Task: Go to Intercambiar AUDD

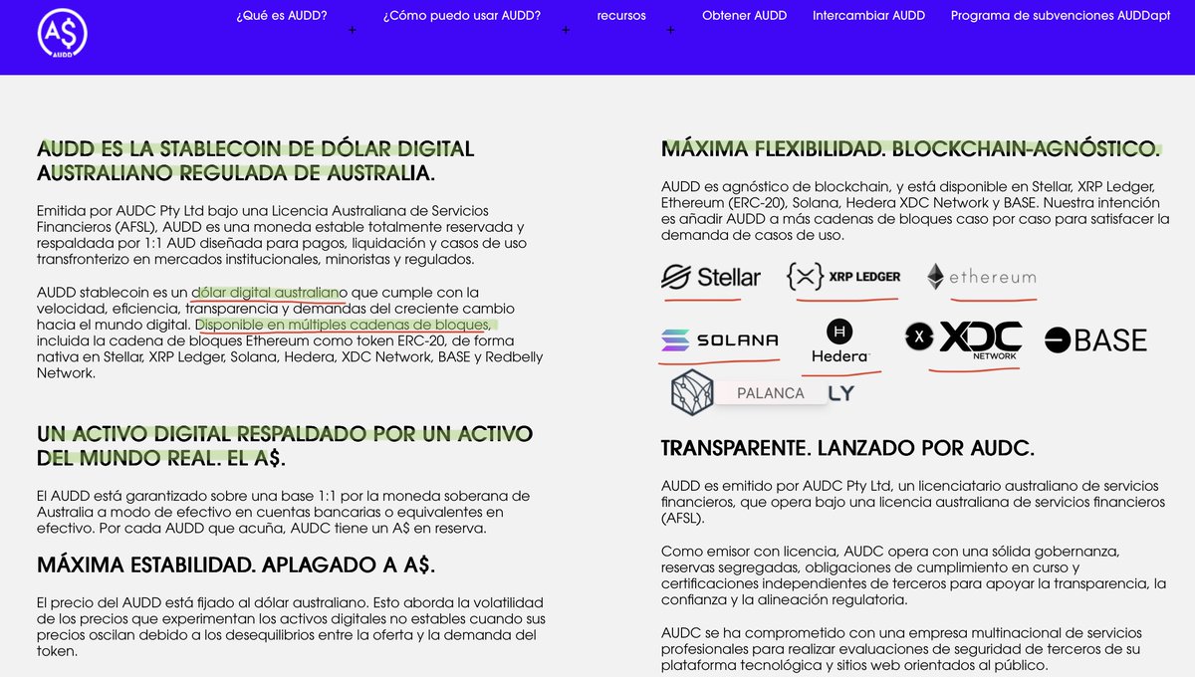Action: click(868, 15)
